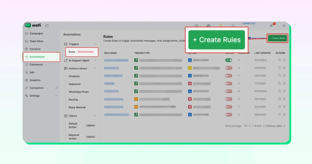Expand the Connectors menu
Viewport: 312px width, 164px height.
coord(56,88)
